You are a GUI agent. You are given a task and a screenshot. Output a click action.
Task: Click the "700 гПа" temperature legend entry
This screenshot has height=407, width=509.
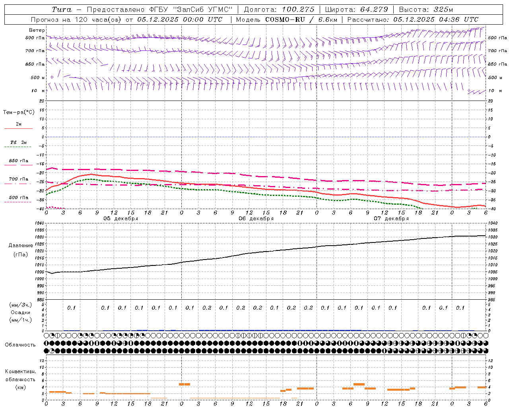tap(18, 179)
